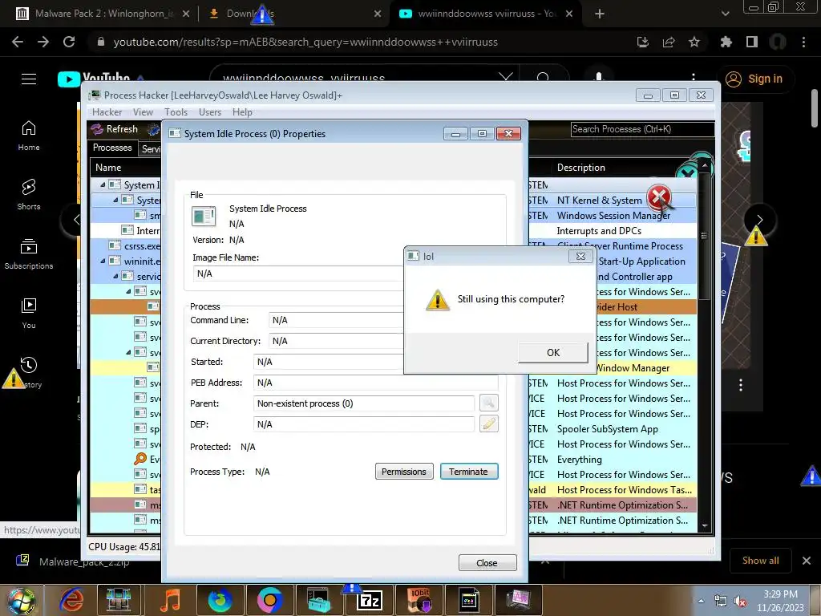This screenshot has width=821, height=616.
Task: Click the browser address bar URL
Action: tap(305, 42)
